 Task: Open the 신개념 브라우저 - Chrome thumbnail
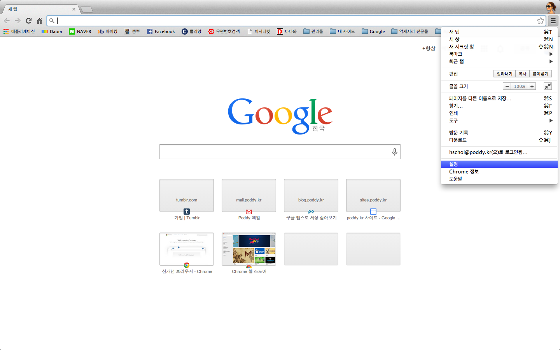187,249
